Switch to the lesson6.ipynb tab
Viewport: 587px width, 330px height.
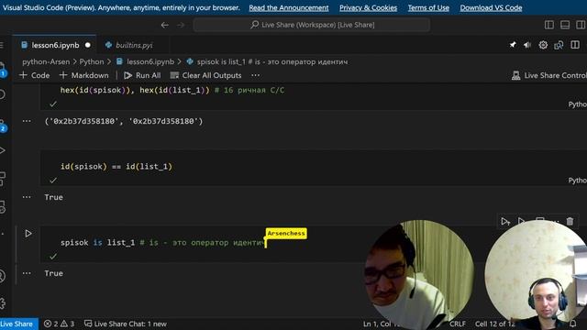coord(55,45)
